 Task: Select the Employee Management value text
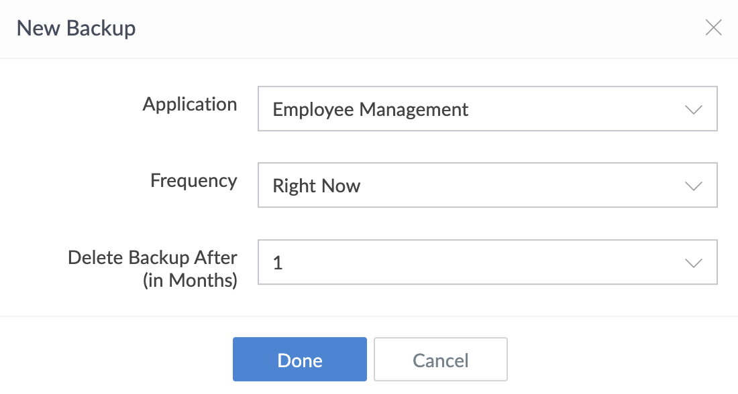tap(370, 109)
